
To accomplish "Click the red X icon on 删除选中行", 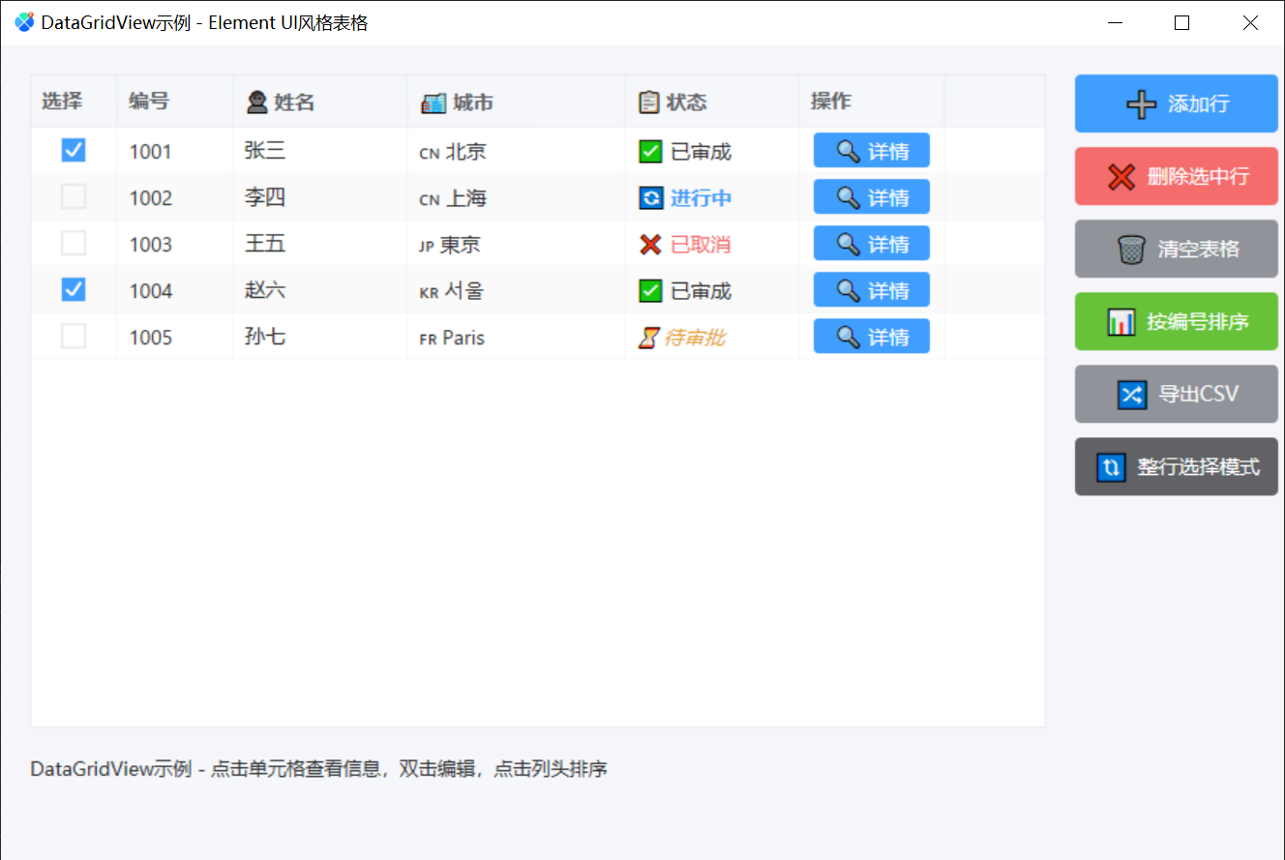I will [1122, 176].
